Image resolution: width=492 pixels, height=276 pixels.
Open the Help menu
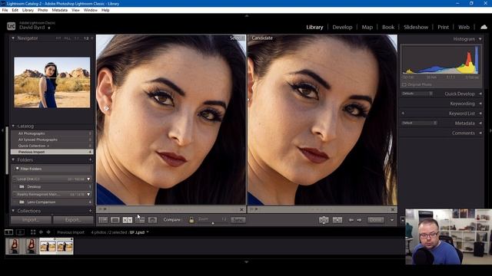[x=105, y=10]
